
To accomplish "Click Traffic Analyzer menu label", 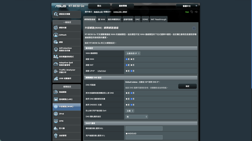I will (x=67, y=71).
